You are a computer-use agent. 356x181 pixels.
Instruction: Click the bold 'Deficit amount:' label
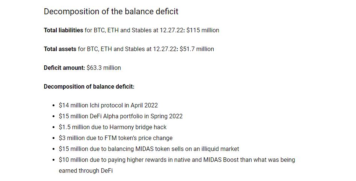(65, 68)
